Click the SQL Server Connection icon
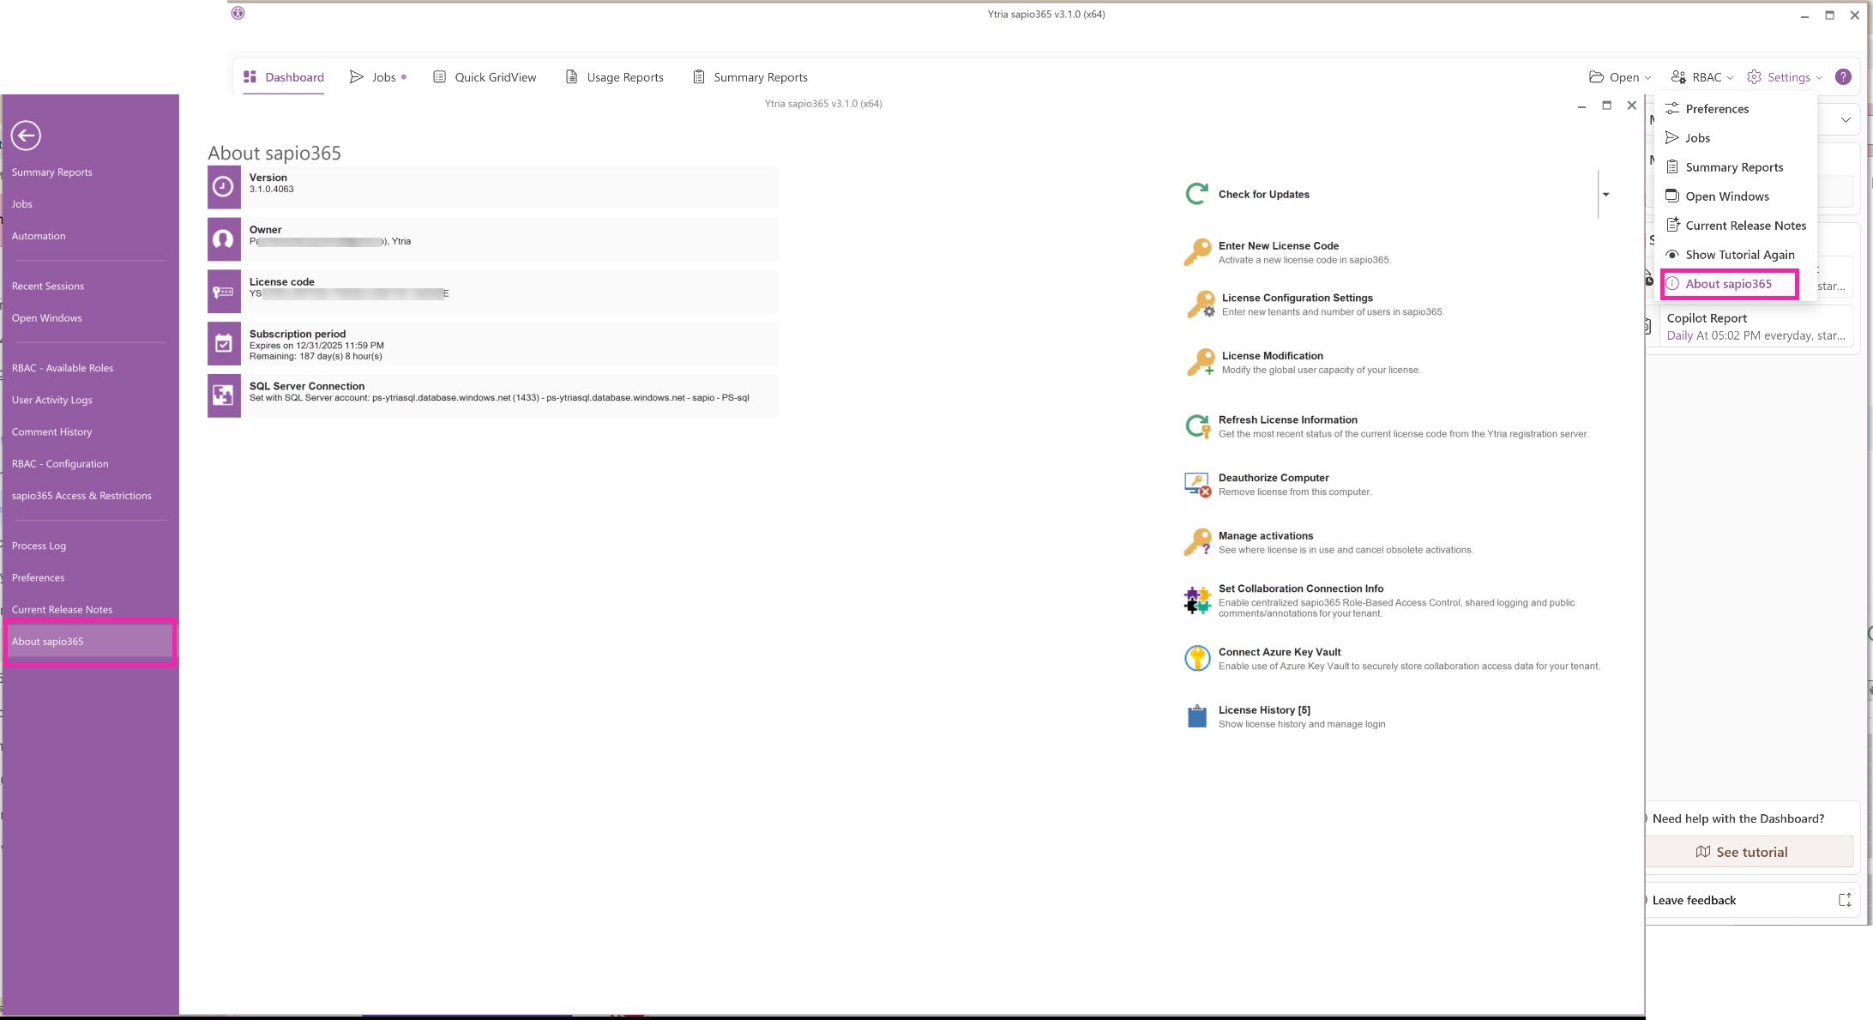1873x1020 pixels. (224, 395)
